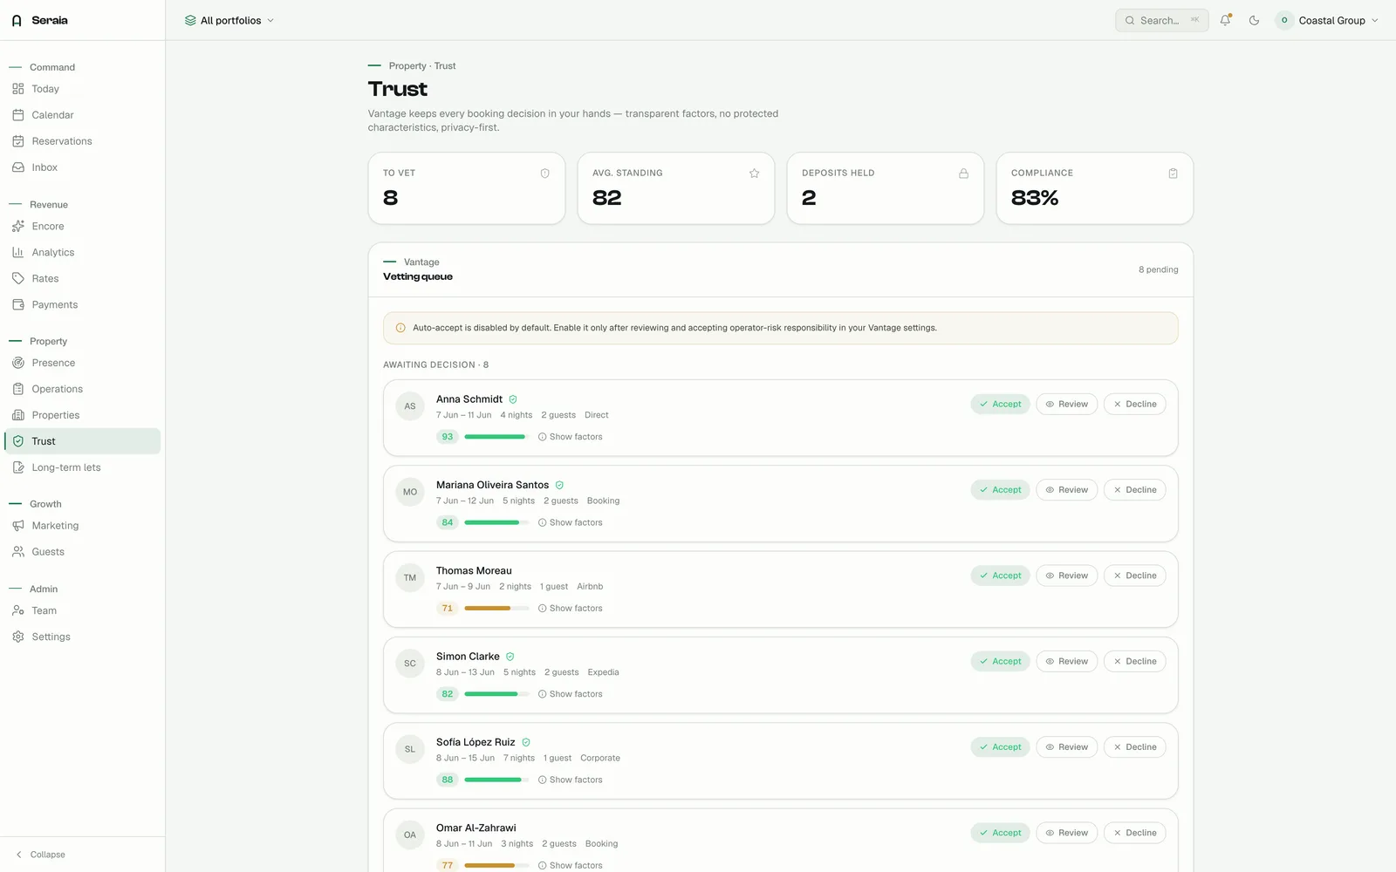Show factors for Simon Clarke
This screenshot has width=1396, height=872.
pyautogui.click(x=571, y=694)
